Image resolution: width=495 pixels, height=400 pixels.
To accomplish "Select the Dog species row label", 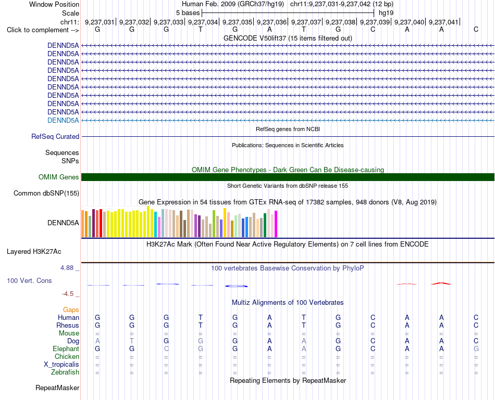I will pos(73,341).
